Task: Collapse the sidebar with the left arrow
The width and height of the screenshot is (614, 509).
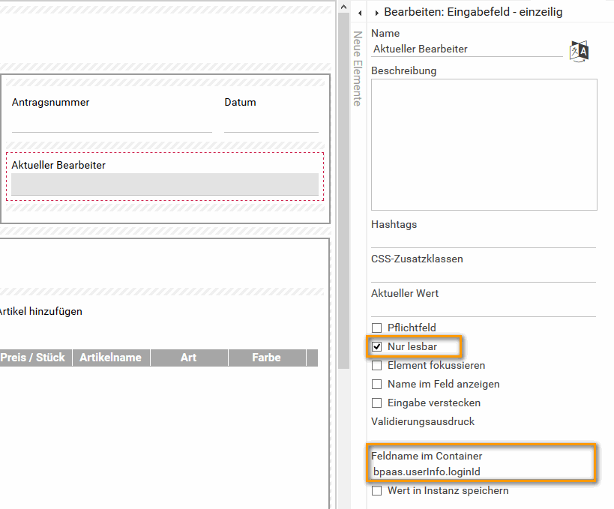Action: tap(360, 13)
